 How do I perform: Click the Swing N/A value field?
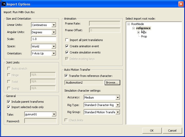pyautogui.click(x=43, y=88)
